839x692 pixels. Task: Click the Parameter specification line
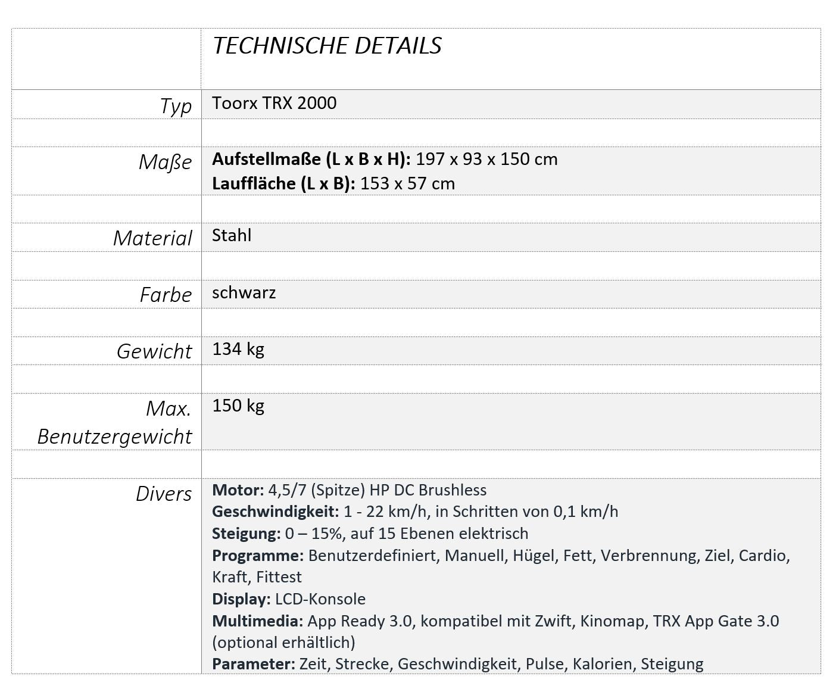pos(458,664)
